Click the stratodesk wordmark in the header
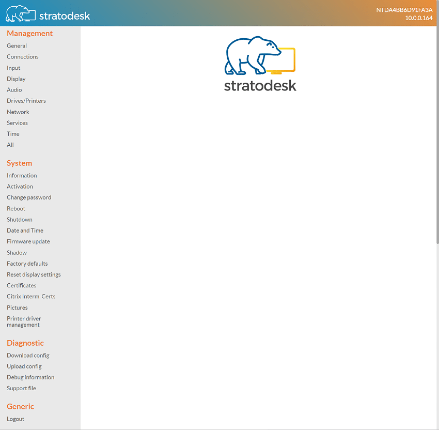This screenshot has width=439, height=430. pos(65,16)
